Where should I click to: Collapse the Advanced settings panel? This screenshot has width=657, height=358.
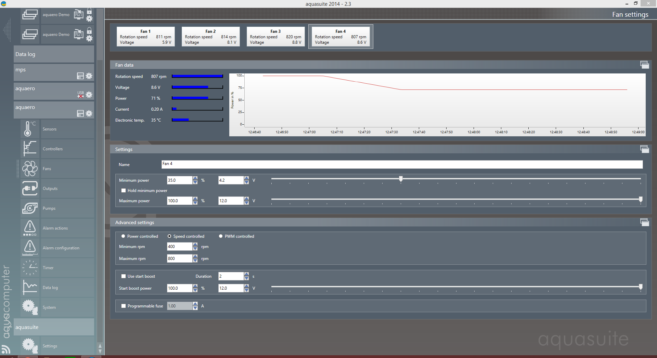pyautogui.click(x=644, y=222)
